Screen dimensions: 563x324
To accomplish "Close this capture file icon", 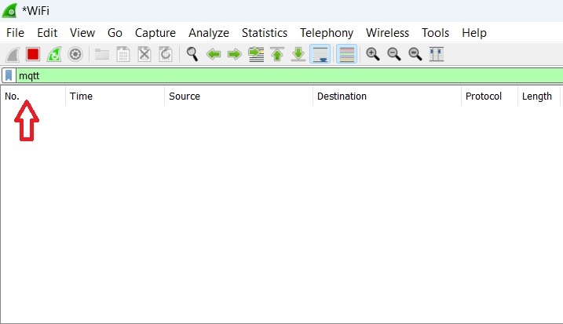I will point(144,55).
